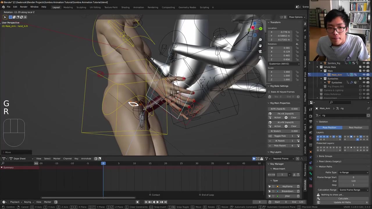The width and height of the screenshot is (372, 209).
Task: Switch orthographic/perspective with the grid icon
Action: 260,57
